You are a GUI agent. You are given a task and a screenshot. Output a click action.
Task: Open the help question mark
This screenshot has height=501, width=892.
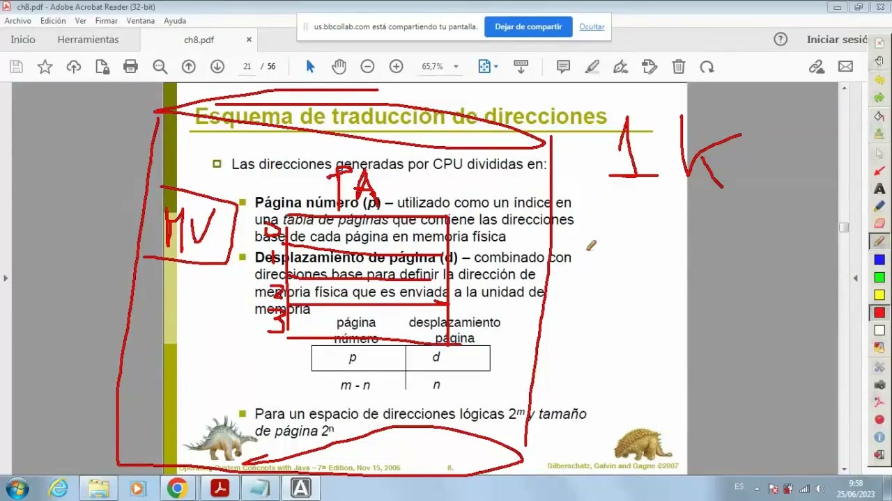780,40
